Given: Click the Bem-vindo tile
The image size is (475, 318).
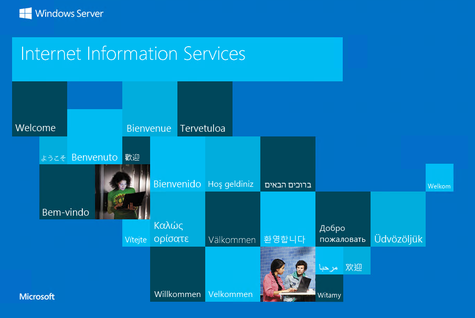Looking at the screenshot, I should [x=67, y=192].
